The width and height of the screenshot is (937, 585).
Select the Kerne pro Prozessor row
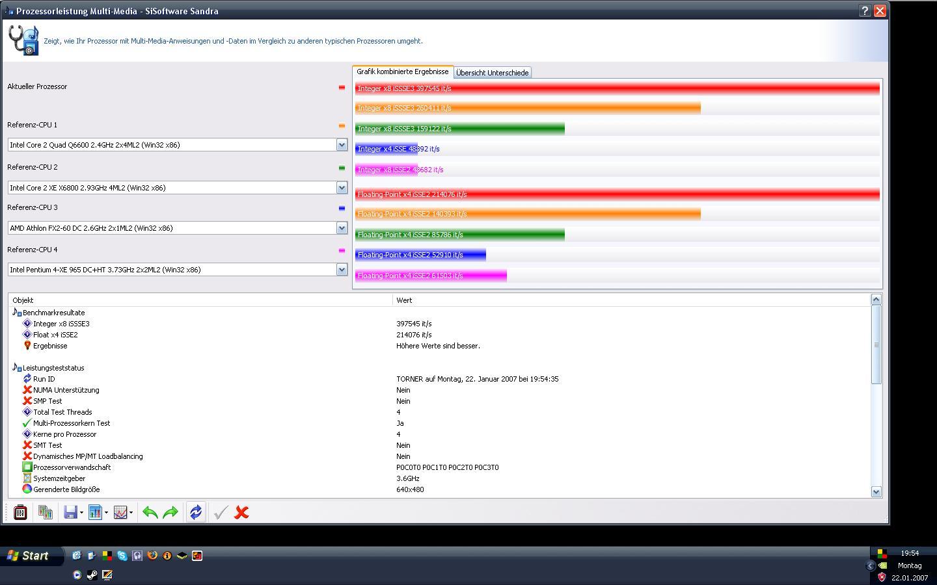[x=439, y=434]
